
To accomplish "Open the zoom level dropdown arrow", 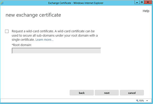I will point(147,101).
